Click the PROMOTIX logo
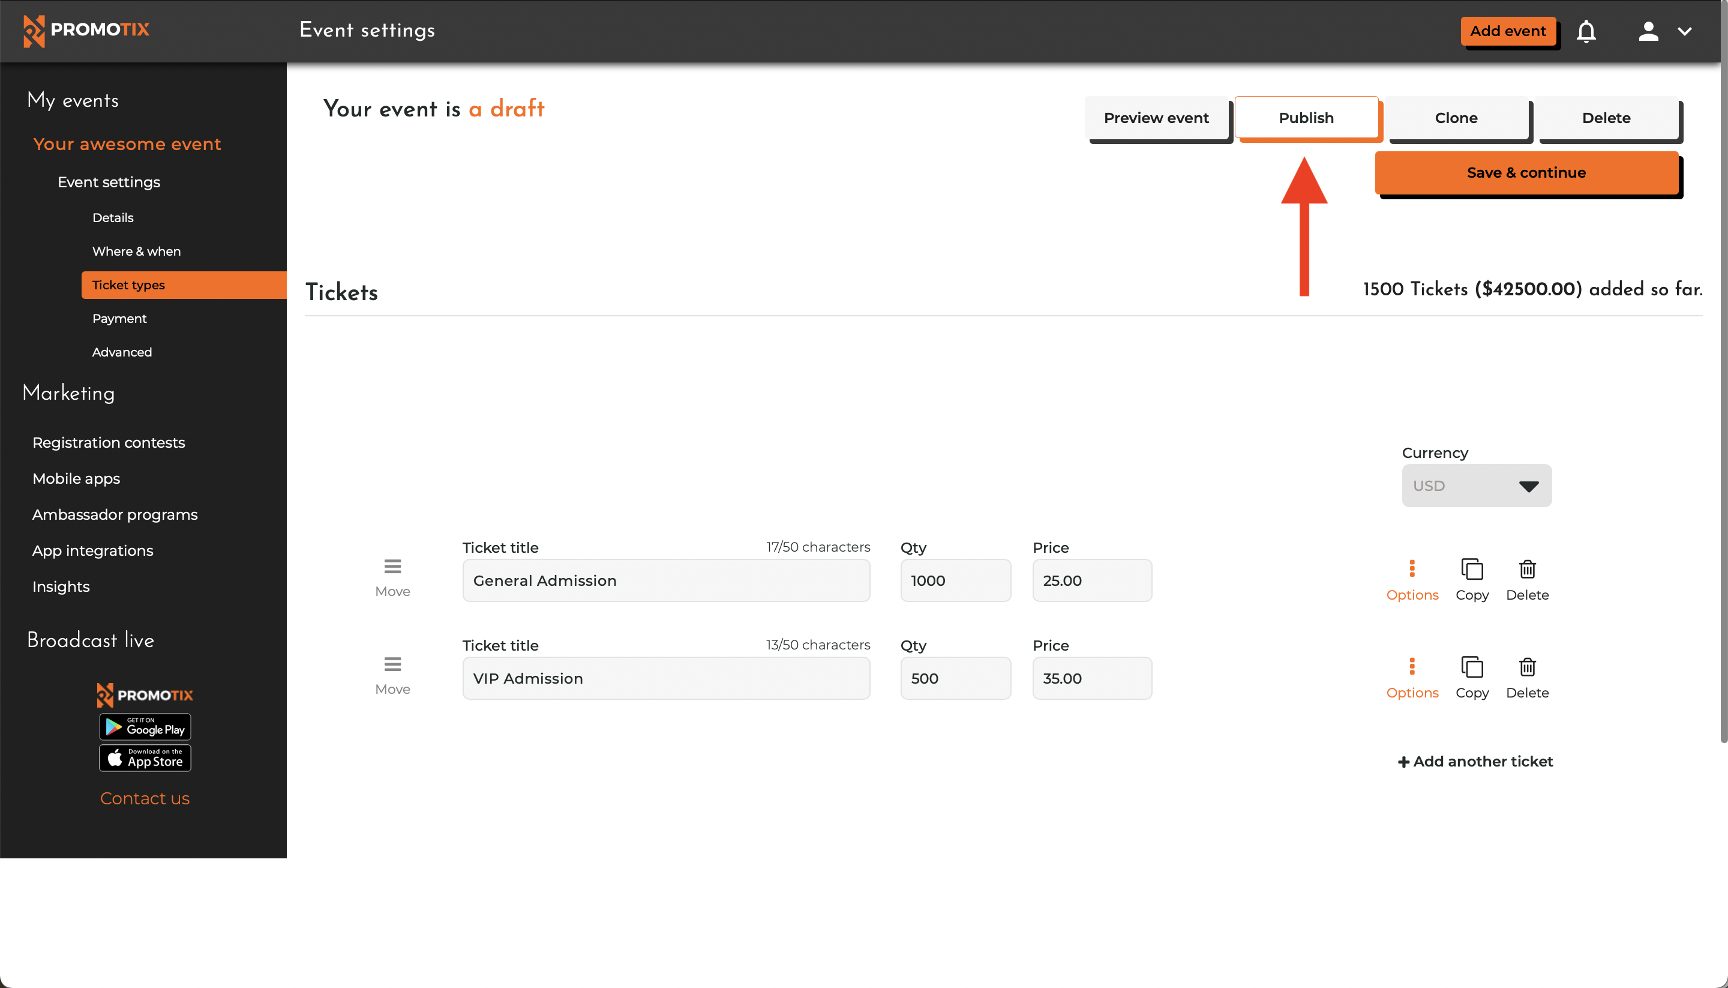Image resolution: width=1728 pixels, height=988 pixels. tap(86, 31)
